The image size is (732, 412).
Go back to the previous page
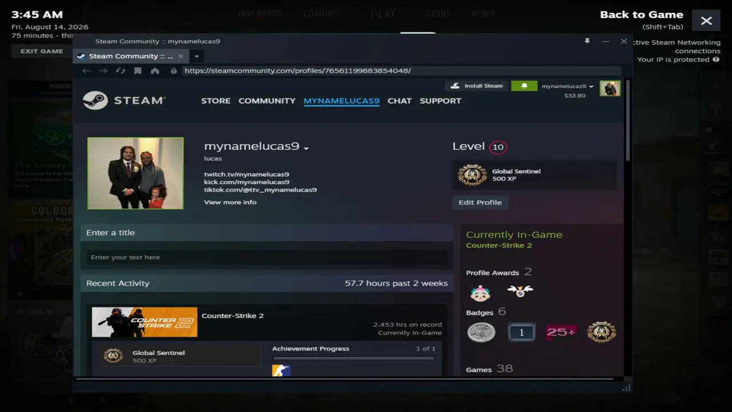(x=86, y=70)
